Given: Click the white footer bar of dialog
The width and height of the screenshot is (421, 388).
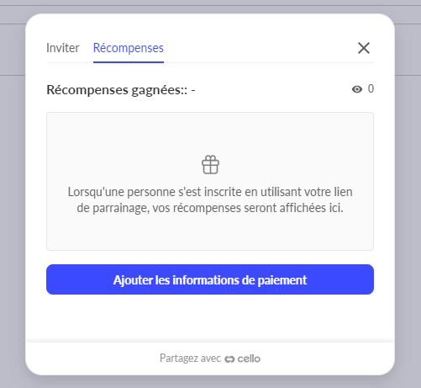Looking at the screenshot, I should [x=210, y=359].
